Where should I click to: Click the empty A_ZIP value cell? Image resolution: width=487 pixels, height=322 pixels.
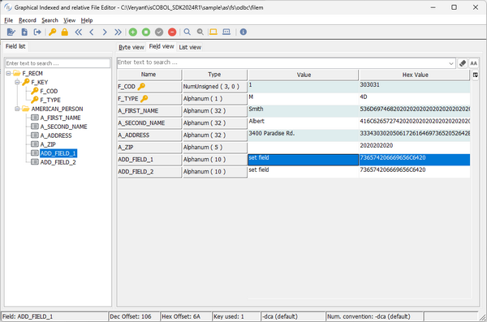[x=304, y=148]
